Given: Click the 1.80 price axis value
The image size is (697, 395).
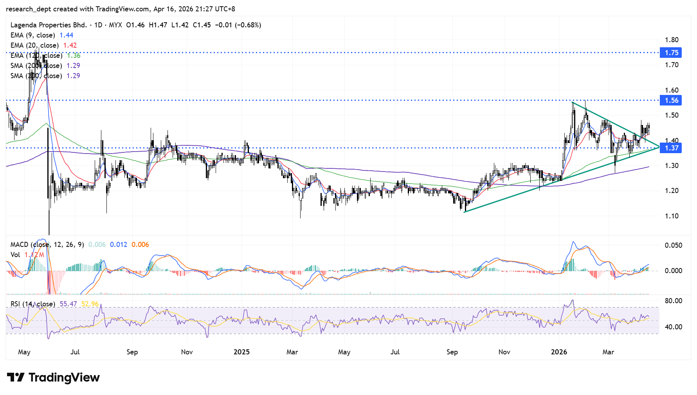Looking at the screenshot, I should tap(672, 40).
